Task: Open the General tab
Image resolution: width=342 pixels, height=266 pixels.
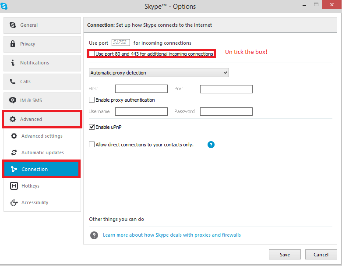Action: coord(42,25)
